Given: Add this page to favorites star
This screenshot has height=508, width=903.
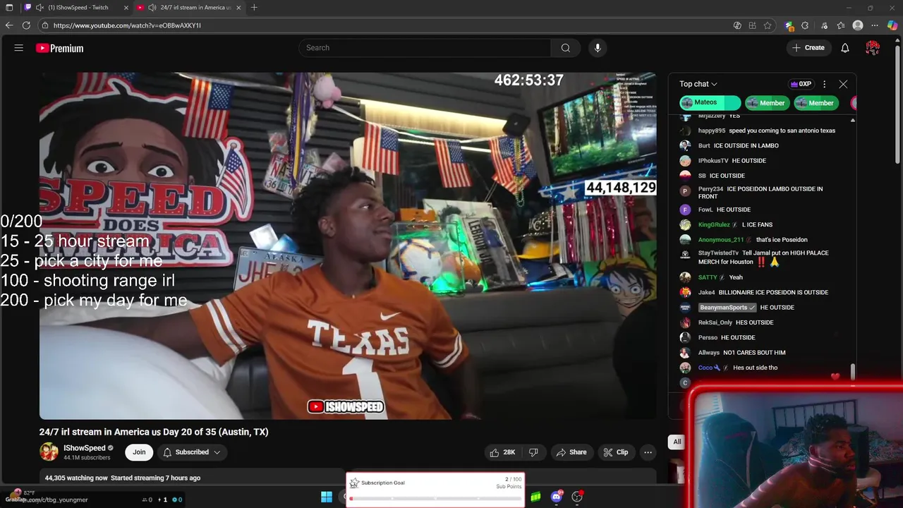Looking at the screenshot, I should tap(768, 25).
